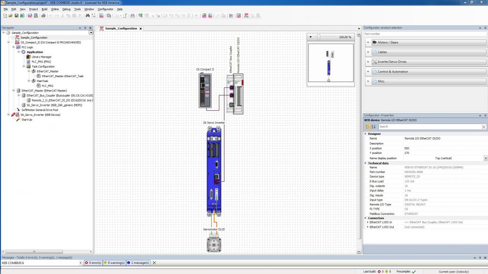
Task: Select EtherCAT_Master.EtherCAT_Task in Navigator
Action: tap(62, 76)
